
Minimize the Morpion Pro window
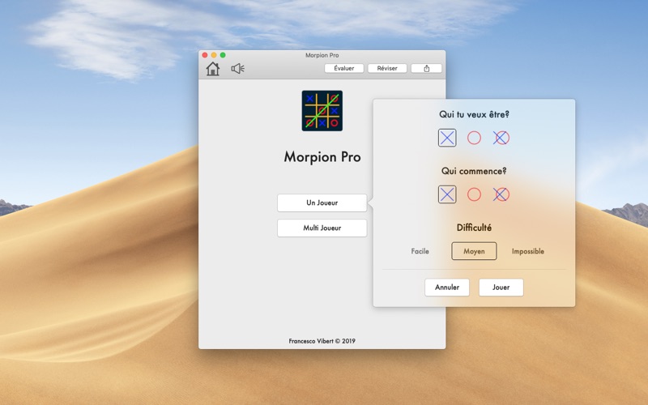point(214,55)
